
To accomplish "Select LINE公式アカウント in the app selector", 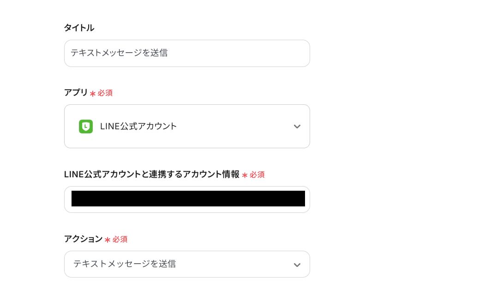I will (x=138, y=126).
